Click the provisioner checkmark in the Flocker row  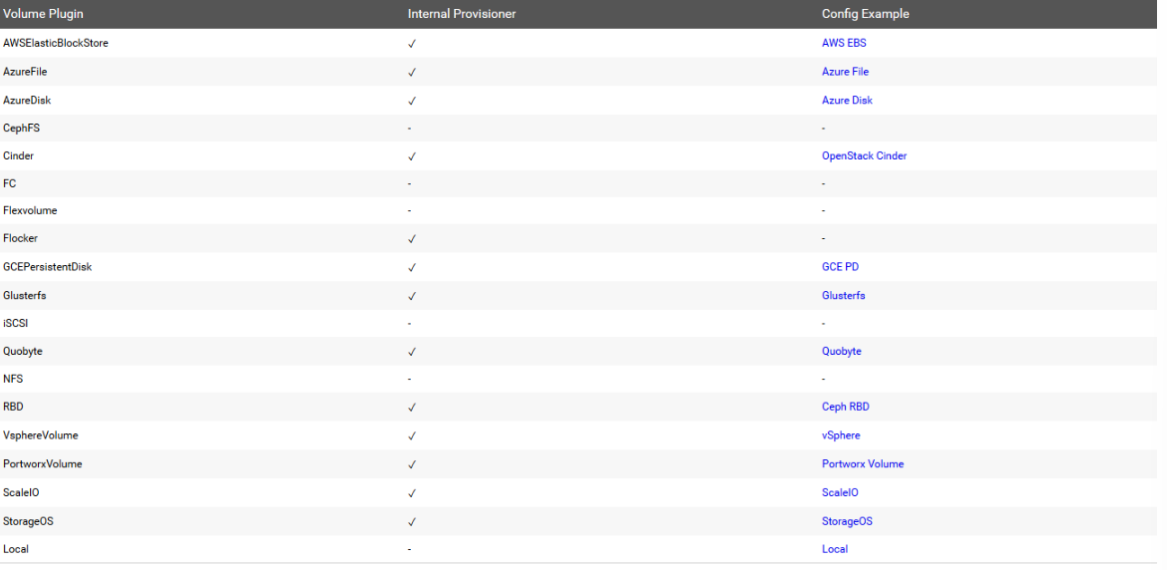click(x=412, y=239)
